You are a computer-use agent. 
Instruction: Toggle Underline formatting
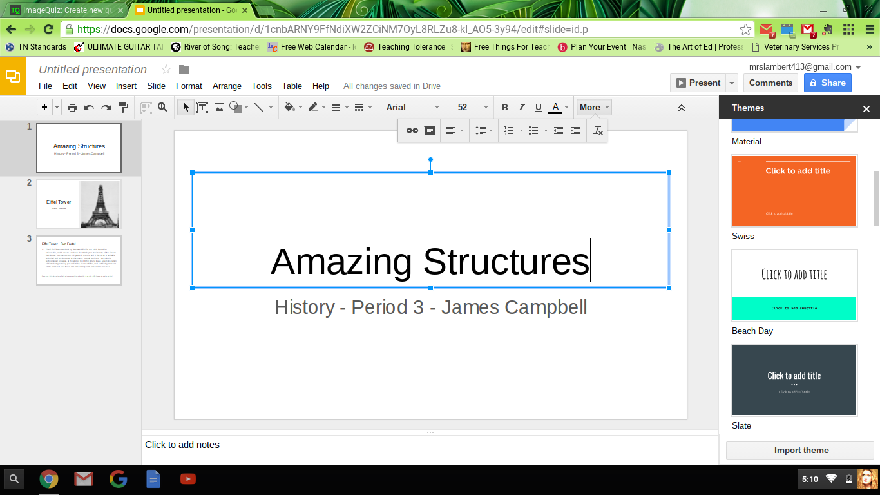[539, 108]
